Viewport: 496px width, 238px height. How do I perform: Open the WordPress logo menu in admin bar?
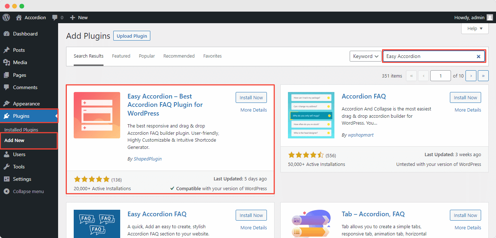coord(6,17)
